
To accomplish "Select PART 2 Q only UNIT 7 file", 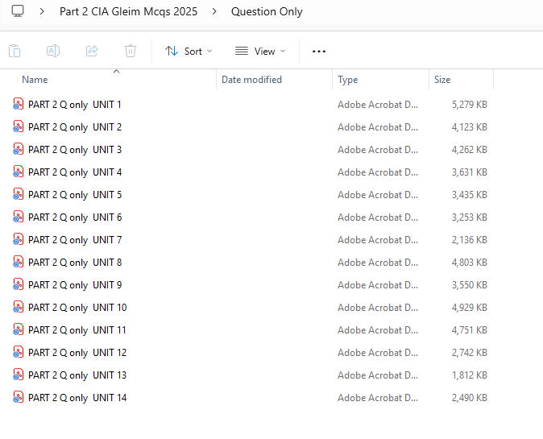I will pos(75,240).
